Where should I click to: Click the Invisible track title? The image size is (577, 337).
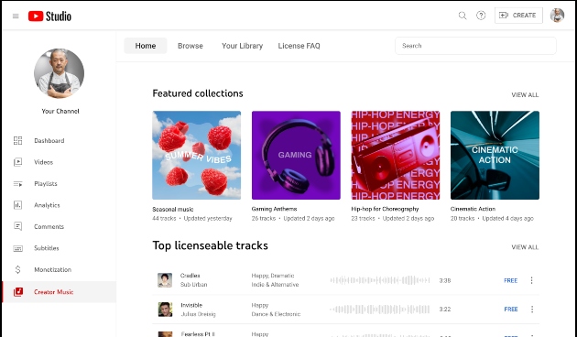tap(191, 305)
